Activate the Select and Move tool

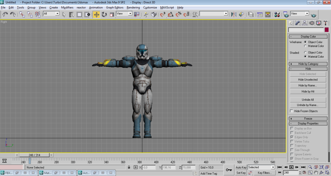pos(96,14)
